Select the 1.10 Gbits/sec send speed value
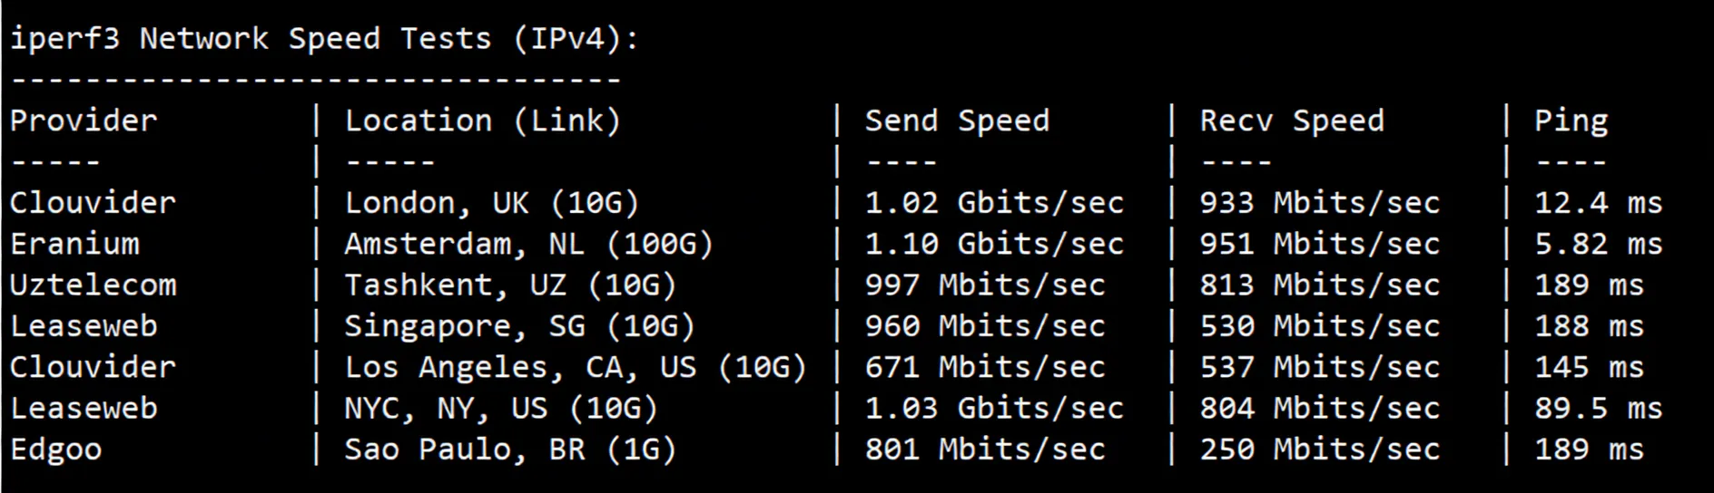This screenshot has height=493, width=1714. (994, 244)
